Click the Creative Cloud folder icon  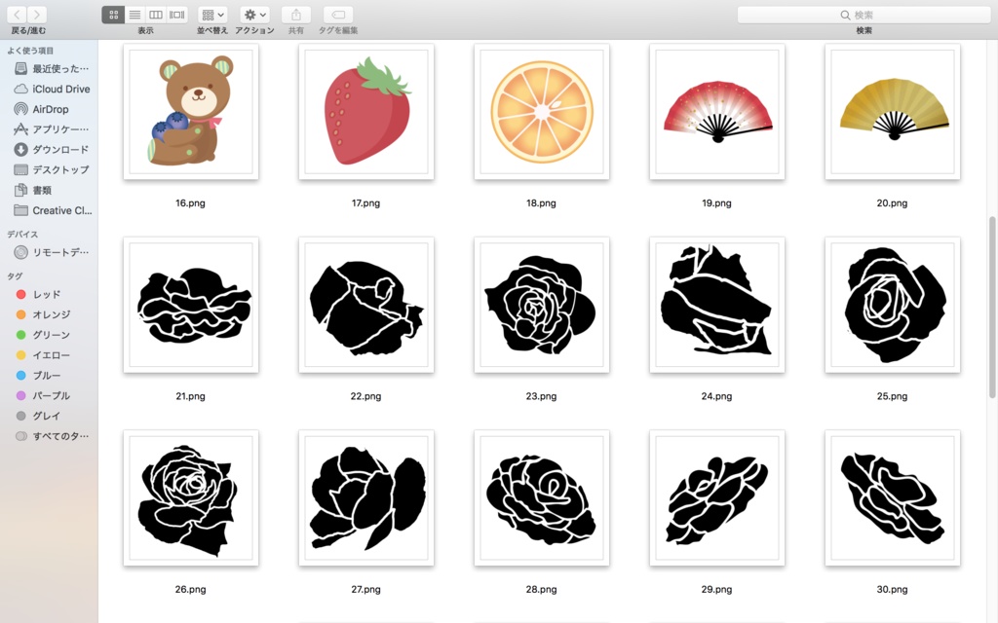pos(21,210)
